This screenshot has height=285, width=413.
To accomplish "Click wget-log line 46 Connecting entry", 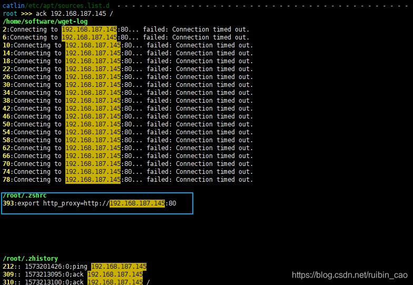I will click(x=127, y=116).
